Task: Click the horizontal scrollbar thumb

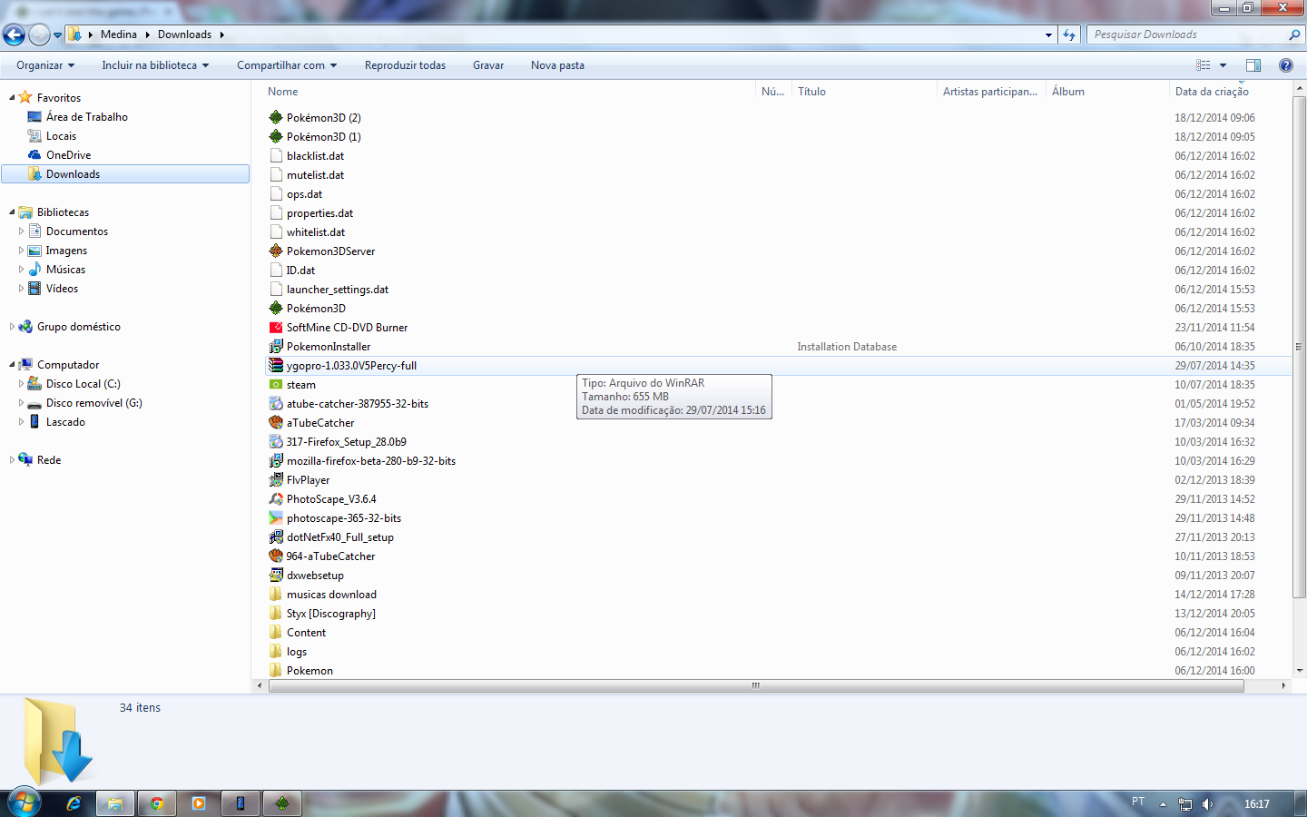Action: 756,685
